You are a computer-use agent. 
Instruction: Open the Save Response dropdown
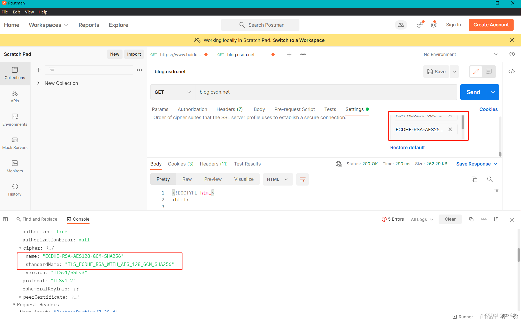coord(477,164)
